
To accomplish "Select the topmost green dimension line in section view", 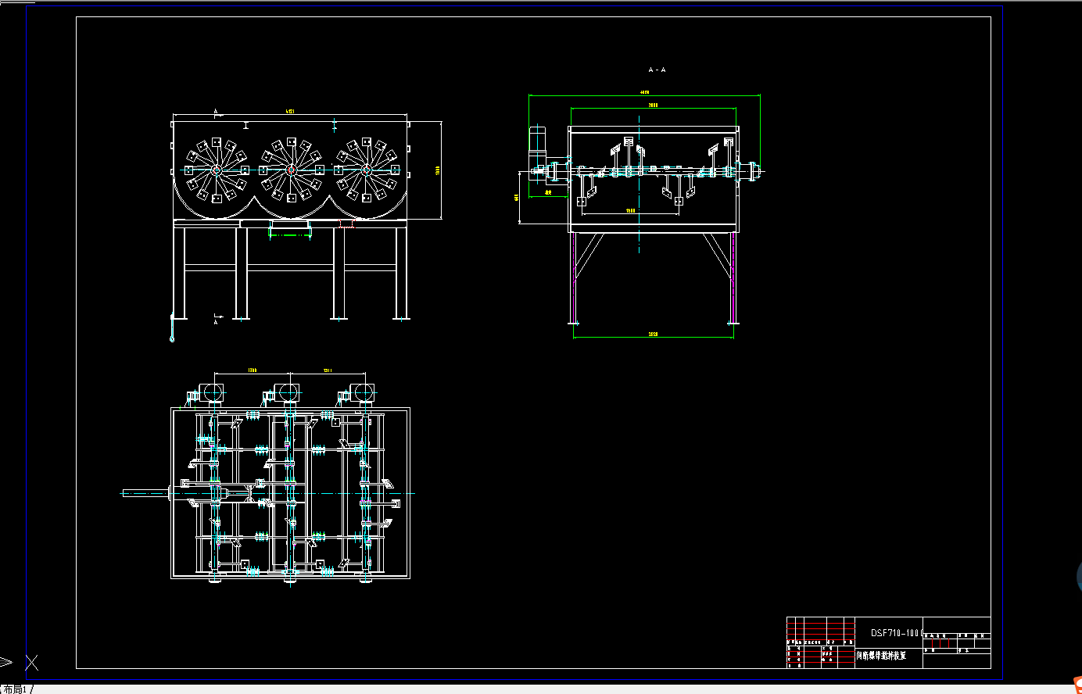I will coord(645,95).
